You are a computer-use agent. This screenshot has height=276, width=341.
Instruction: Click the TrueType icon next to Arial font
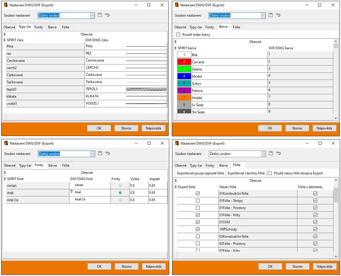pyautogui.click(x=72, y=192)
